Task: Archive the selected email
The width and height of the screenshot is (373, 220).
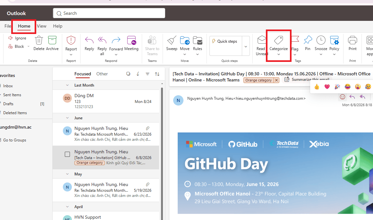Action: [x=52, y=40]
